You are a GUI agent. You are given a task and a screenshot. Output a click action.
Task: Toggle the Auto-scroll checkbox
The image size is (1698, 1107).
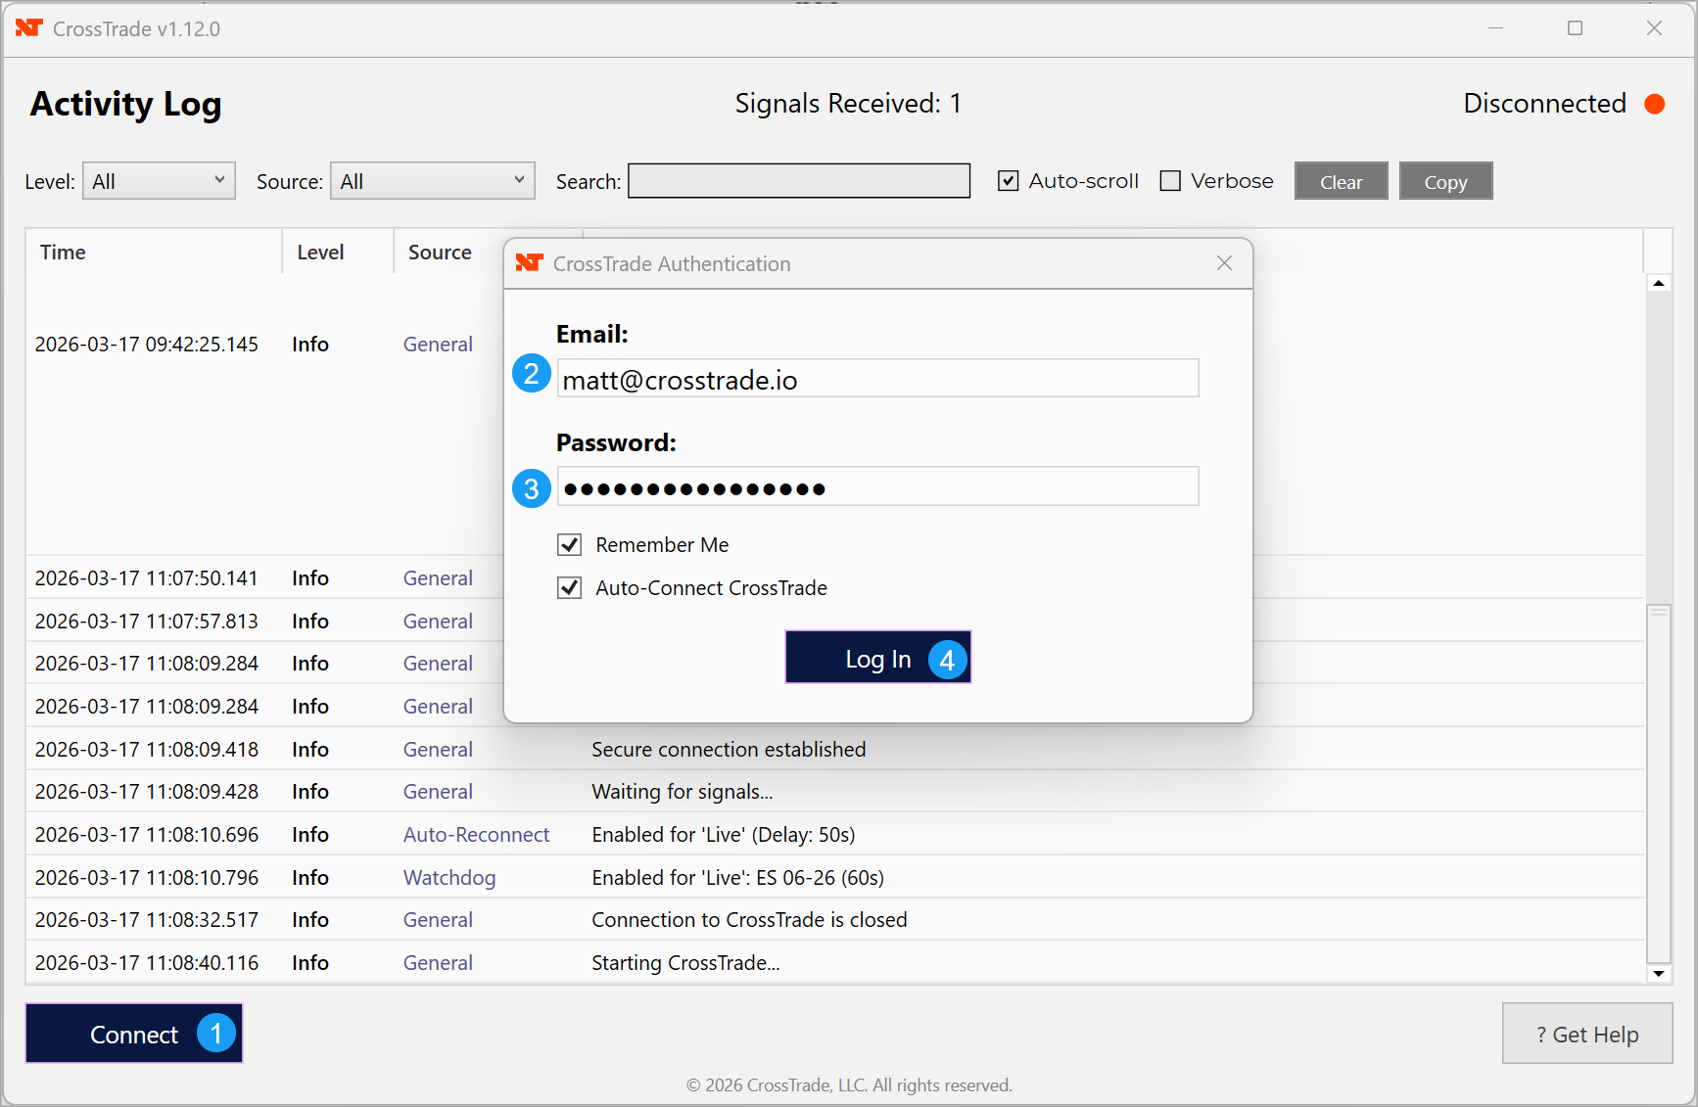pyautogui.click(x=1009, y=181)
